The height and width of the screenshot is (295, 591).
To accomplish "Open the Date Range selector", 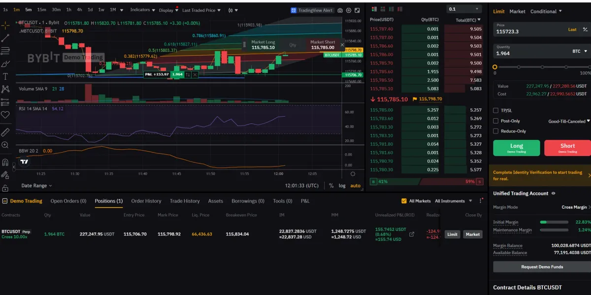I will tap(36, 186).
